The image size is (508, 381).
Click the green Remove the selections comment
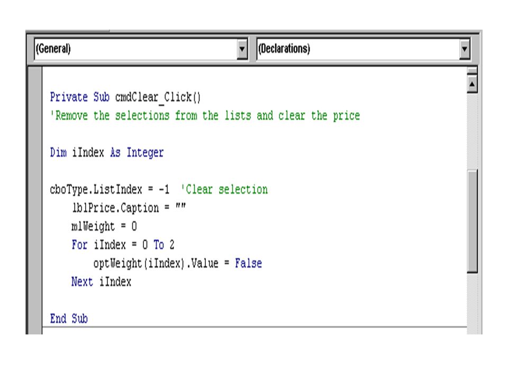click(x=205, y=116)
